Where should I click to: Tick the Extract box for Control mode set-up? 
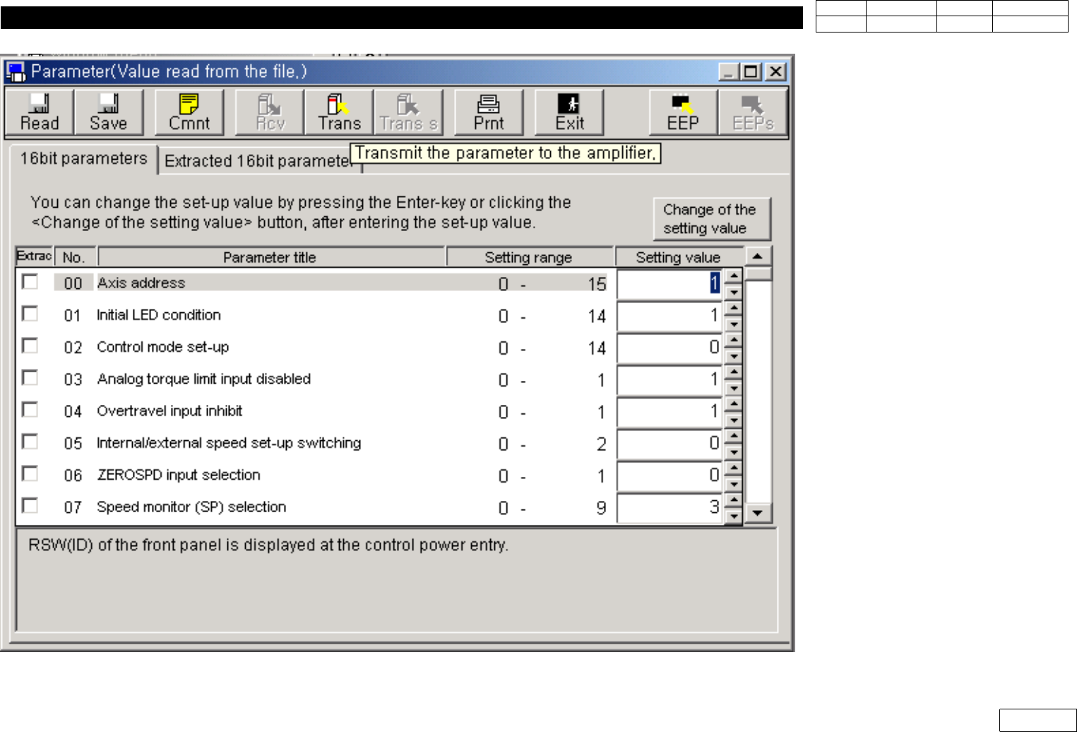tap(30, 346)
